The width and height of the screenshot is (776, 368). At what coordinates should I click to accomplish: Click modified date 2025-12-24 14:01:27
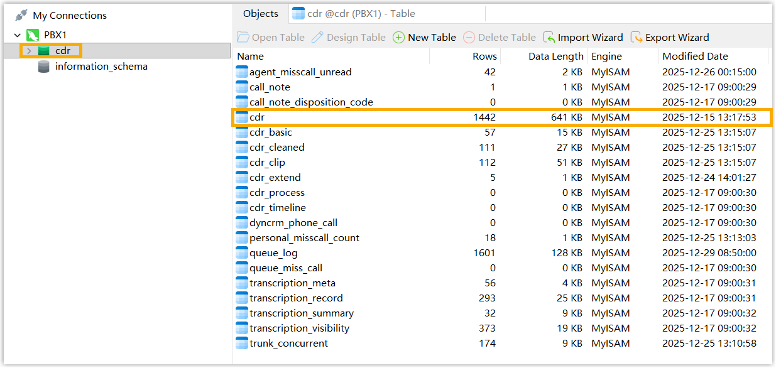point(709,178)
